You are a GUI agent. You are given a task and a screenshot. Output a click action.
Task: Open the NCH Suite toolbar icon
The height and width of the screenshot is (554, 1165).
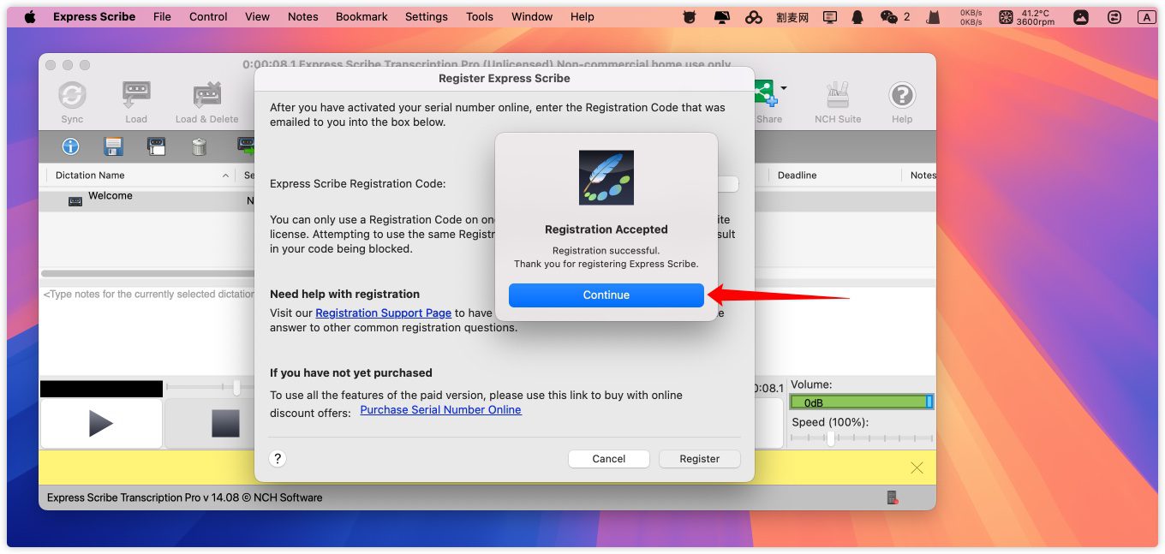(837, 96)
